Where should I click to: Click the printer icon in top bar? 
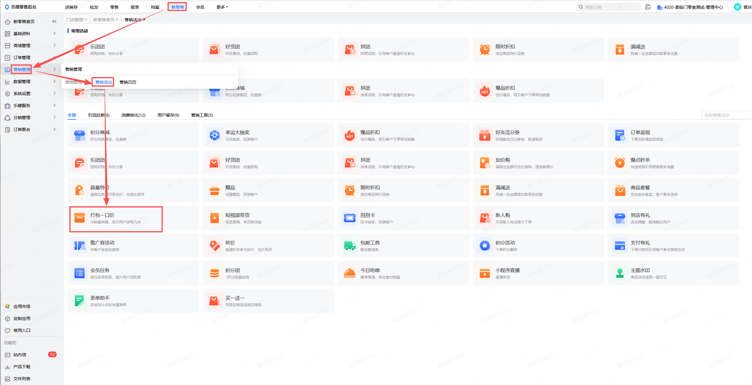coord(648,7)
